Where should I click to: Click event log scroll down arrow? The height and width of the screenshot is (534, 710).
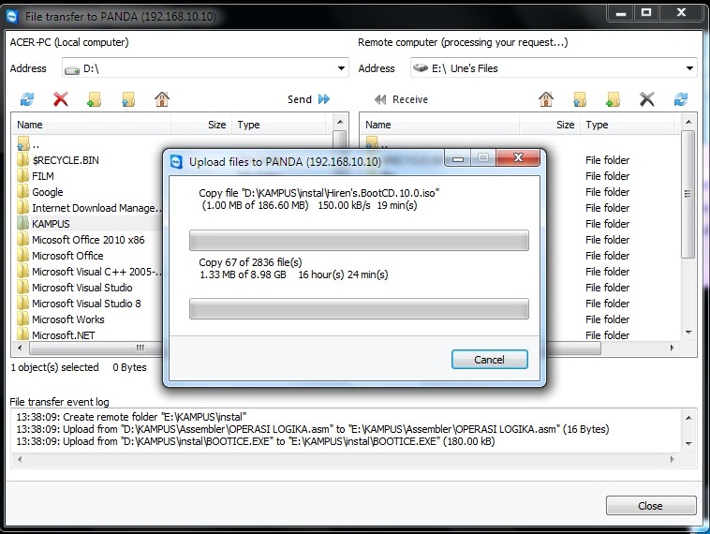pyautogui.click(x=688, y=443)
